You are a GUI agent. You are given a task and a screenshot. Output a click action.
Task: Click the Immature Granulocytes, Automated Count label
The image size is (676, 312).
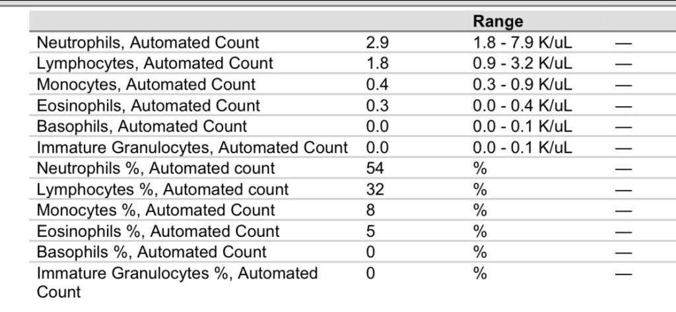pyautogui.click(x=192, y=147)
